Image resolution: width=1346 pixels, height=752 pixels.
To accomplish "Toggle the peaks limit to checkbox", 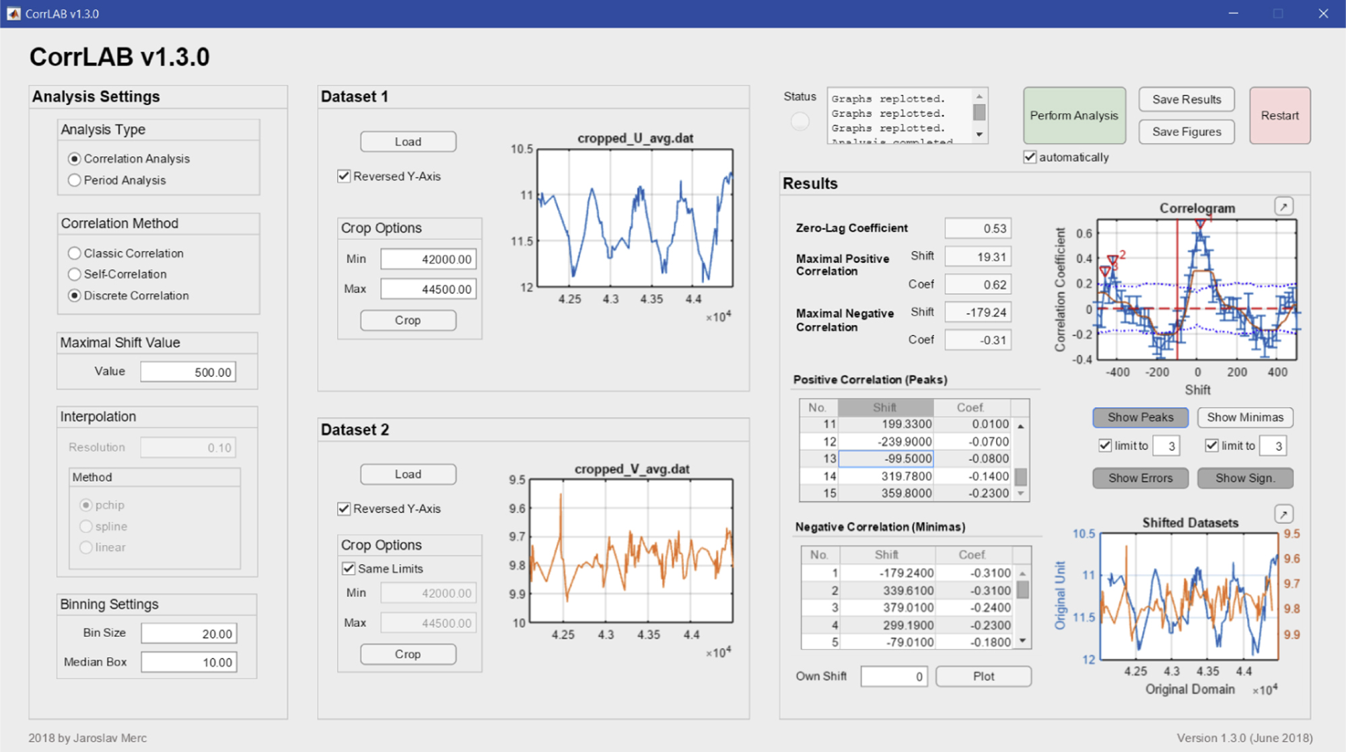I will click(x=1105, y=446).
